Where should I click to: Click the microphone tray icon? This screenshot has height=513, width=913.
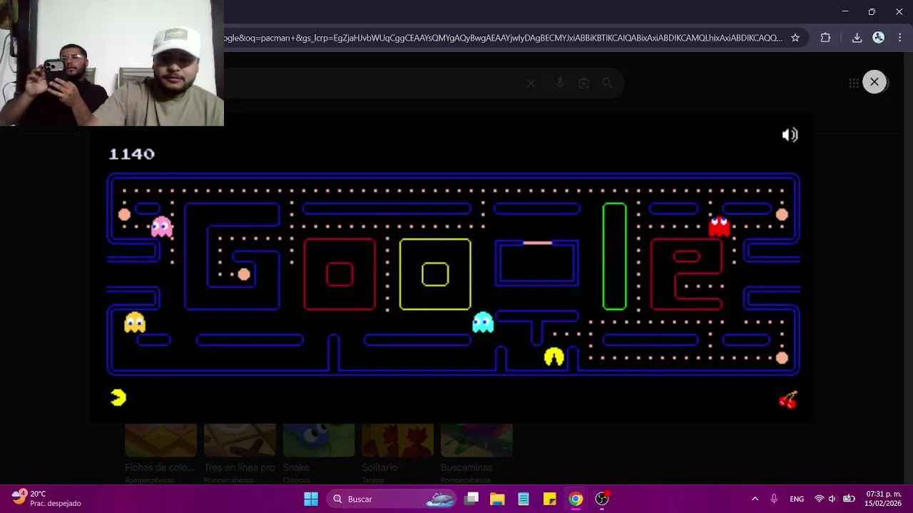[774, 499]
